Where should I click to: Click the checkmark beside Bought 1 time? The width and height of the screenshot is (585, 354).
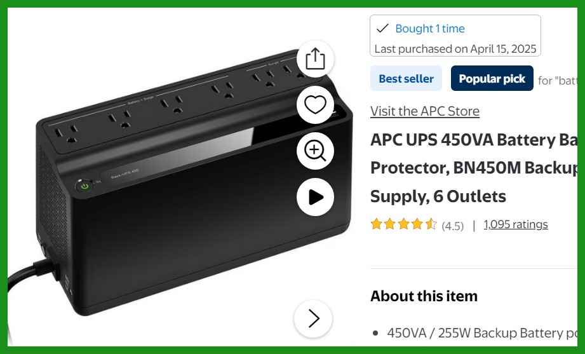click(x=382, y=29)
